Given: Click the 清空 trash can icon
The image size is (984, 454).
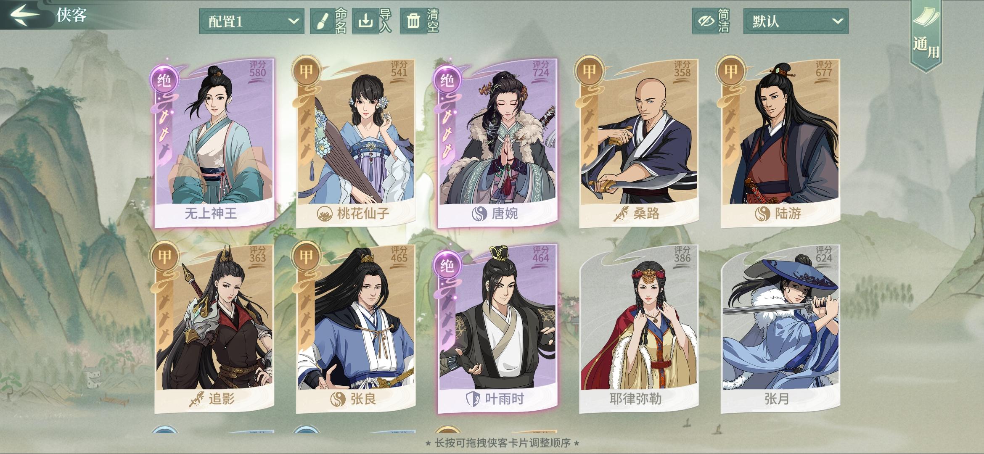Looking at the screenshot, I should [x=413, y=21].
